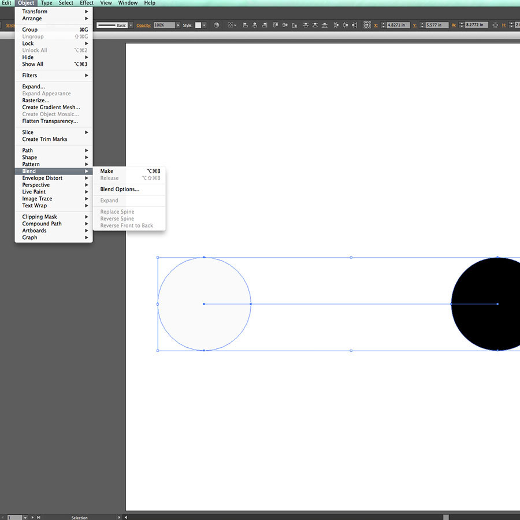Click Horizontal Distribute Center icon

(346, 25)
